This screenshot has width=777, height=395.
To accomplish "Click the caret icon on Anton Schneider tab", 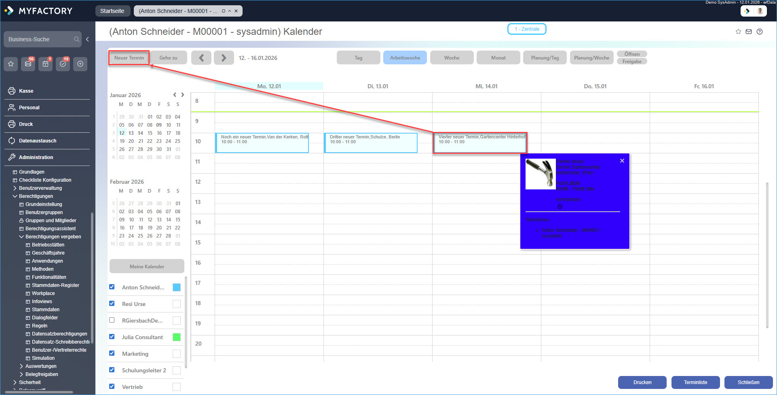I will 230,11.
